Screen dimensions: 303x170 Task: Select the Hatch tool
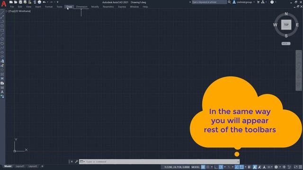coord(2,75)
